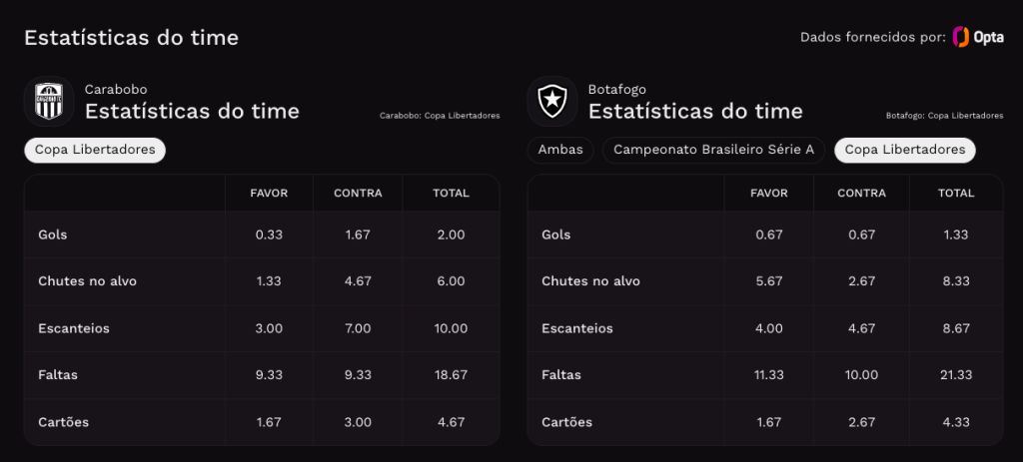
Task: Select Campeonato Brasileiro Série A filter
Action: (713, 150)
